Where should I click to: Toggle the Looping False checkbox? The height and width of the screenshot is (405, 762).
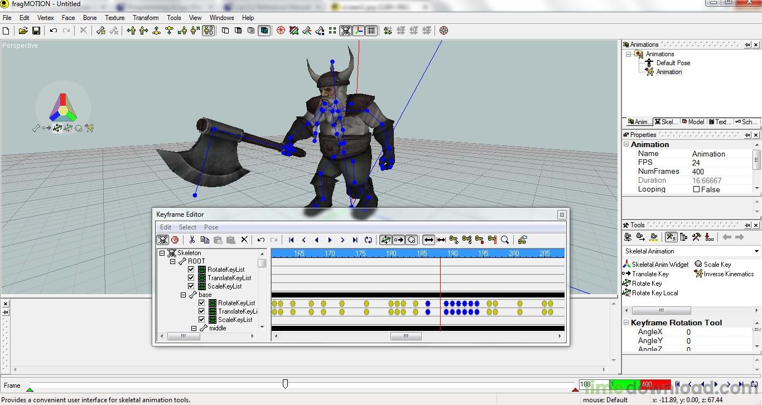696,189
